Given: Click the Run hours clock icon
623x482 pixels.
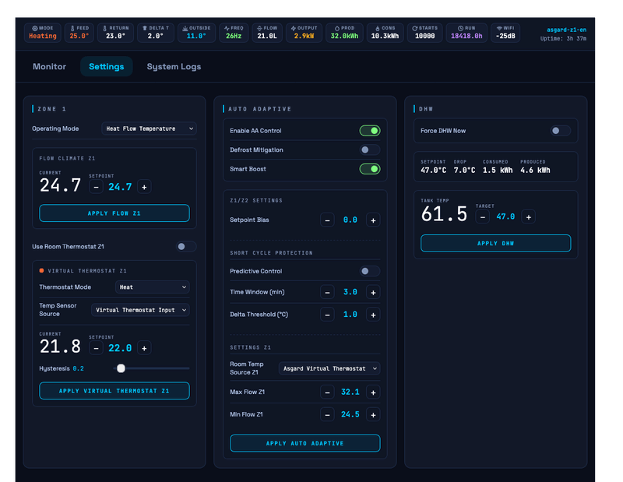Looking at the screenshot, I should [460, 28].
